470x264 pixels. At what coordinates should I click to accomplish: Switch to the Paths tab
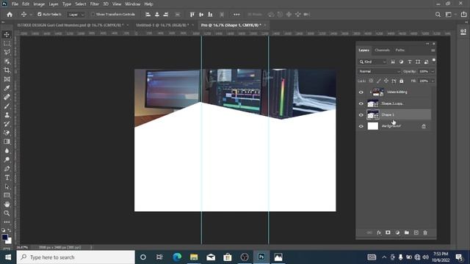[x=399, y=51]
